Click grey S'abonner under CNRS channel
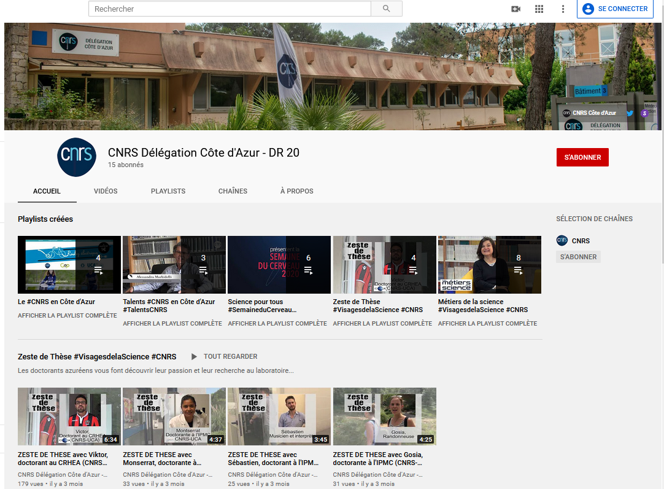Image resolution: width=664 pixels, height=489 pixels. (578, 257)
